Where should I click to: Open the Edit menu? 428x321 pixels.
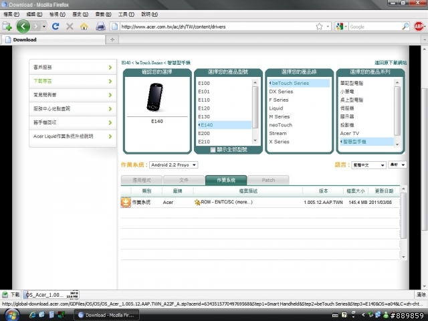(34, 14)
